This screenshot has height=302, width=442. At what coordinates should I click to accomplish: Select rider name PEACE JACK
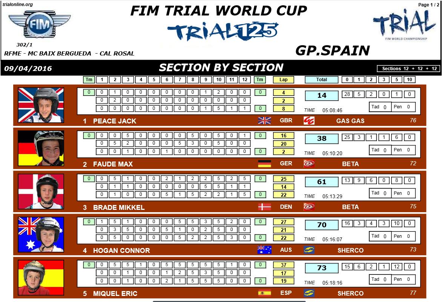115,121
